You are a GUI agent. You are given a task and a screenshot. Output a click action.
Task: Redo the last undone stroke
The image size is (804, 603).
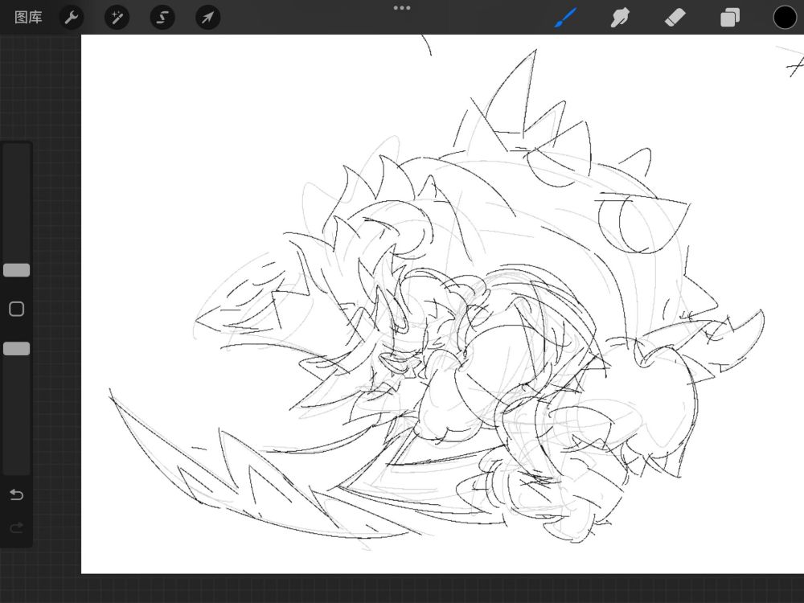point(16,527)
